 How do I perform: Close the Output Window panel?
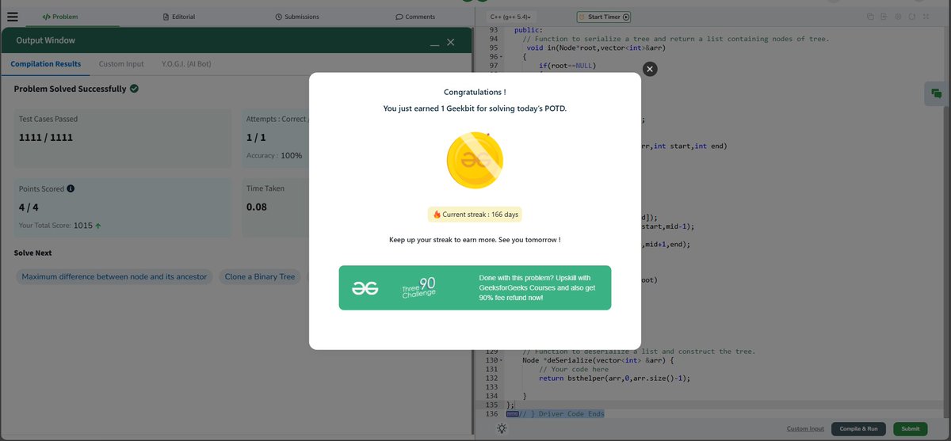point(451,42)
